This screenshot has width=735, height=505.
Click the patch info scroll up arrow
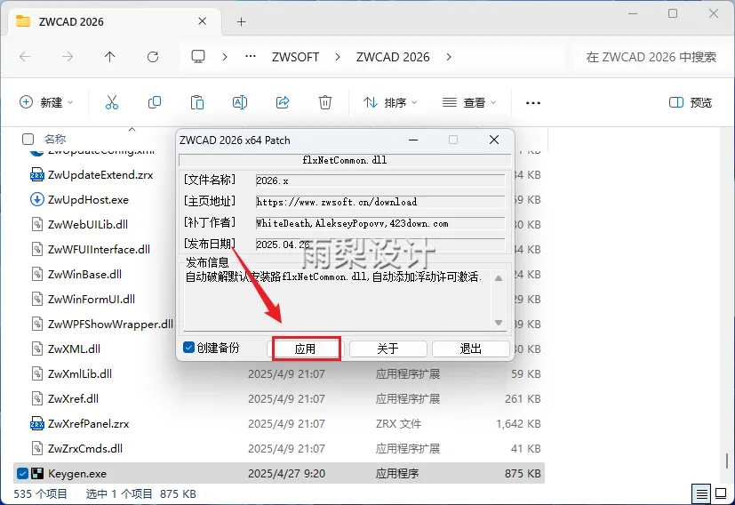click(x=499, y=278)
